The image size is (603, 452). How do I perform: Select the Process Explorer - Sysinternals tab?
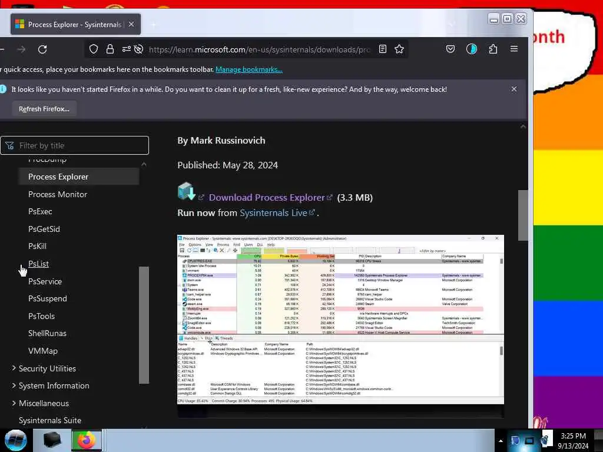(x=75, y=24)
